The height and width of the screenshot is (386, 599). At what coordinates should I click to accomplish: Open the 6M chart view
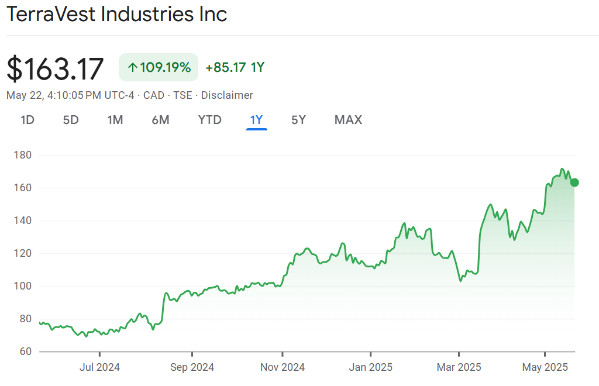click(160, 120)
